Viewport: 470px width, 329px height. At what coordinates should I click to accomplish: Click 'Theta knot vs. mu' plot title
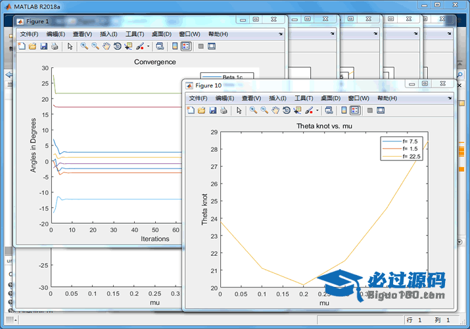point(324,126)
